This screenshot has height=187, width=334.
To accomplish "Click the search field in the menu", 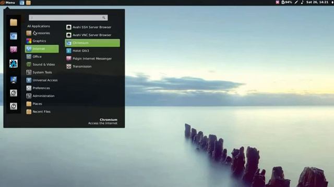I will 68,18.
